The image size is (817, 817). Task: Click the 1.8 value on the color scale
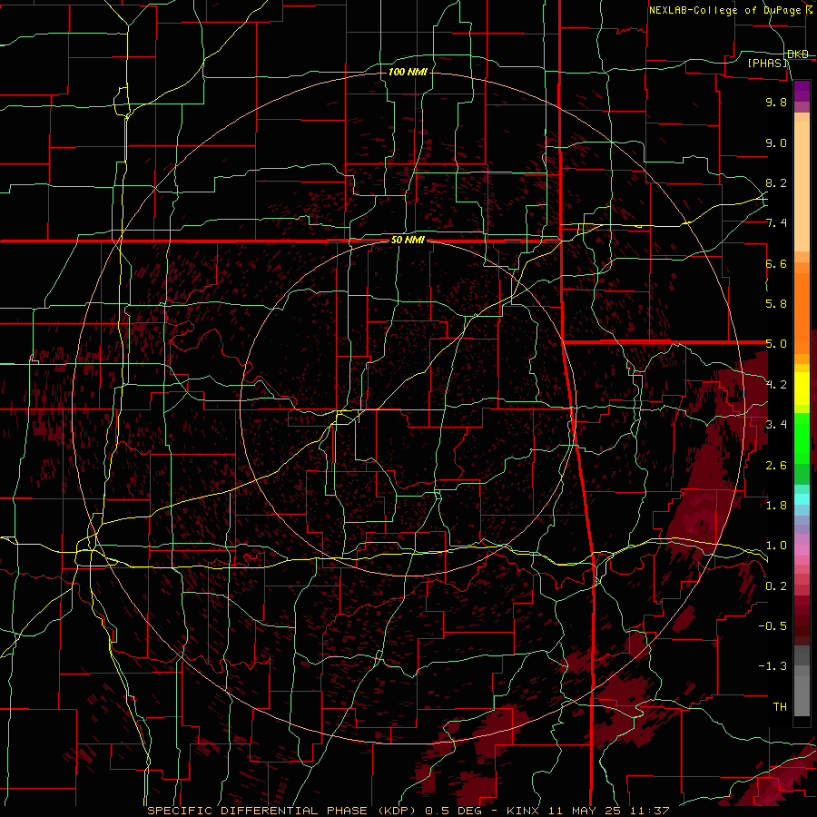(x=776, y=506)
